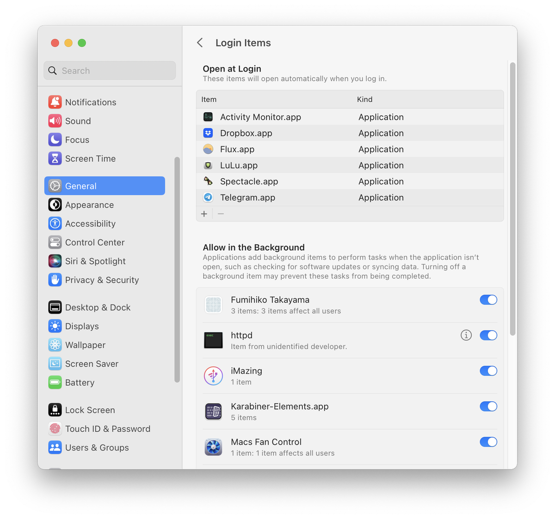Select Telegram.app in login items
The image size is (555, 519).
(247, 197)
